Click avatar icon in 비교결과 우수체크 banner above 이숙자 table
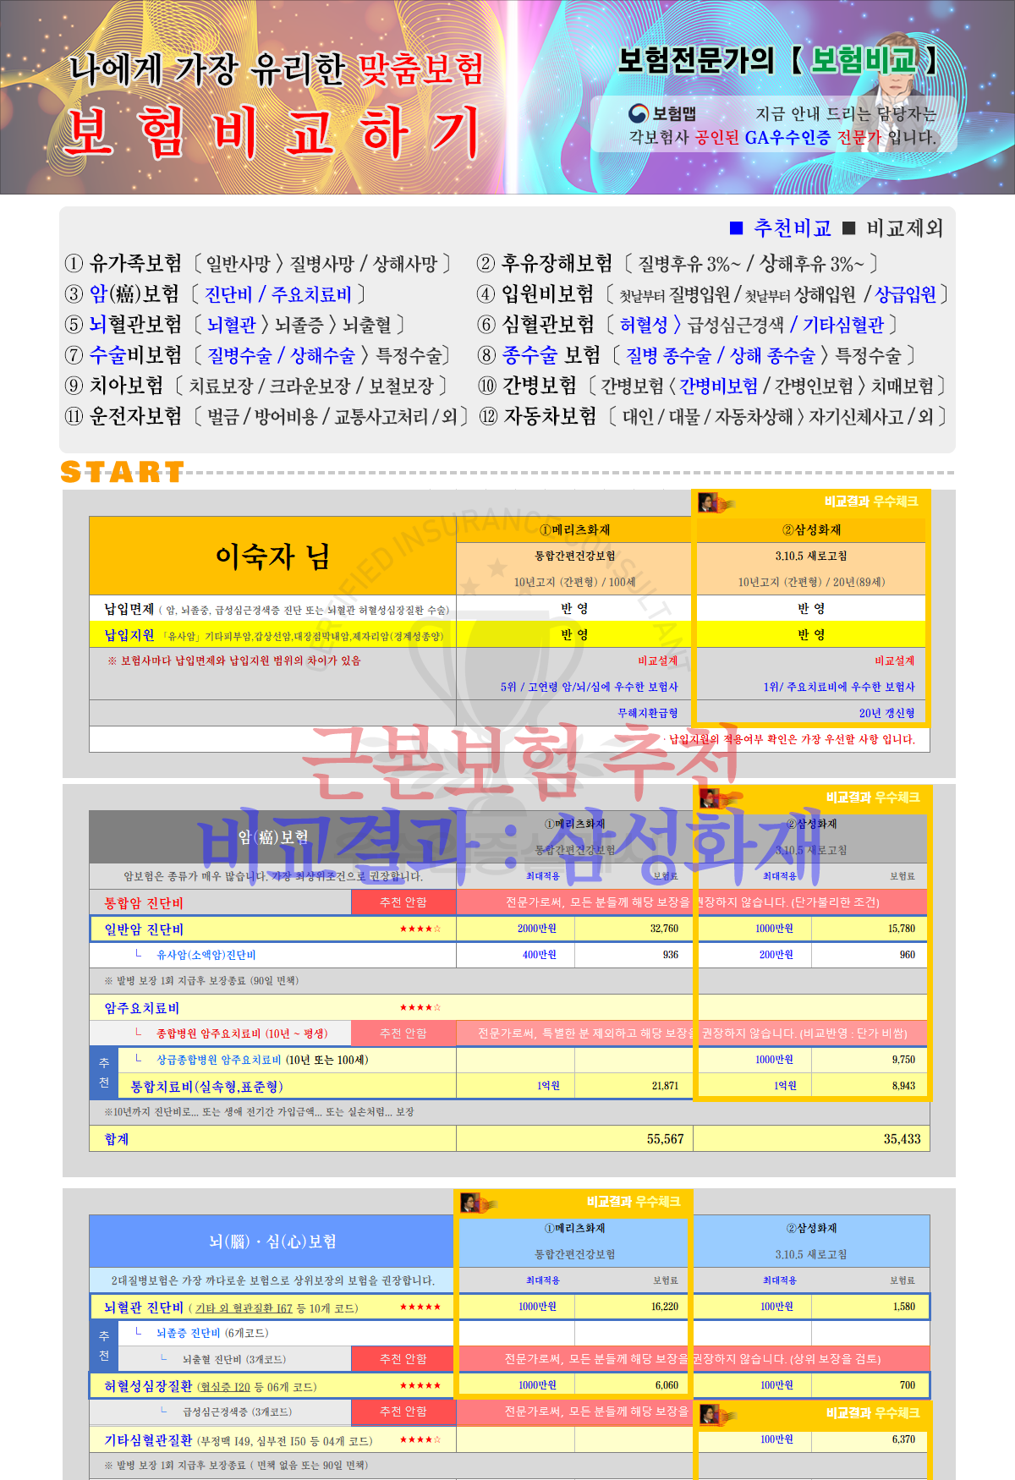 tap(715, 503)
